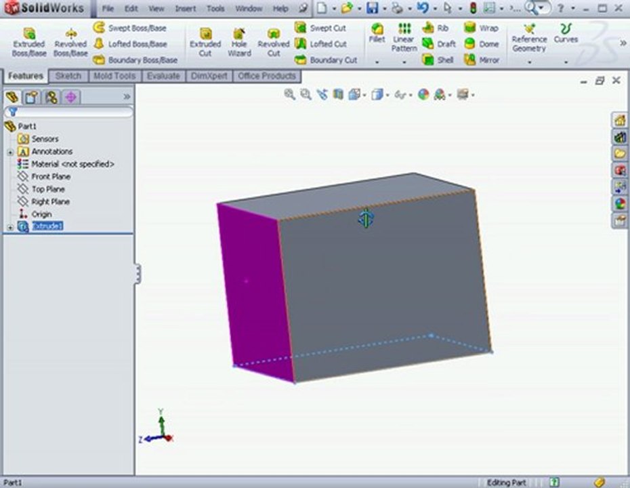The height and width of the screenshot is (488, 630).
Task: Click the Save icon in the title toolbar
Action: tap(373, 8)
